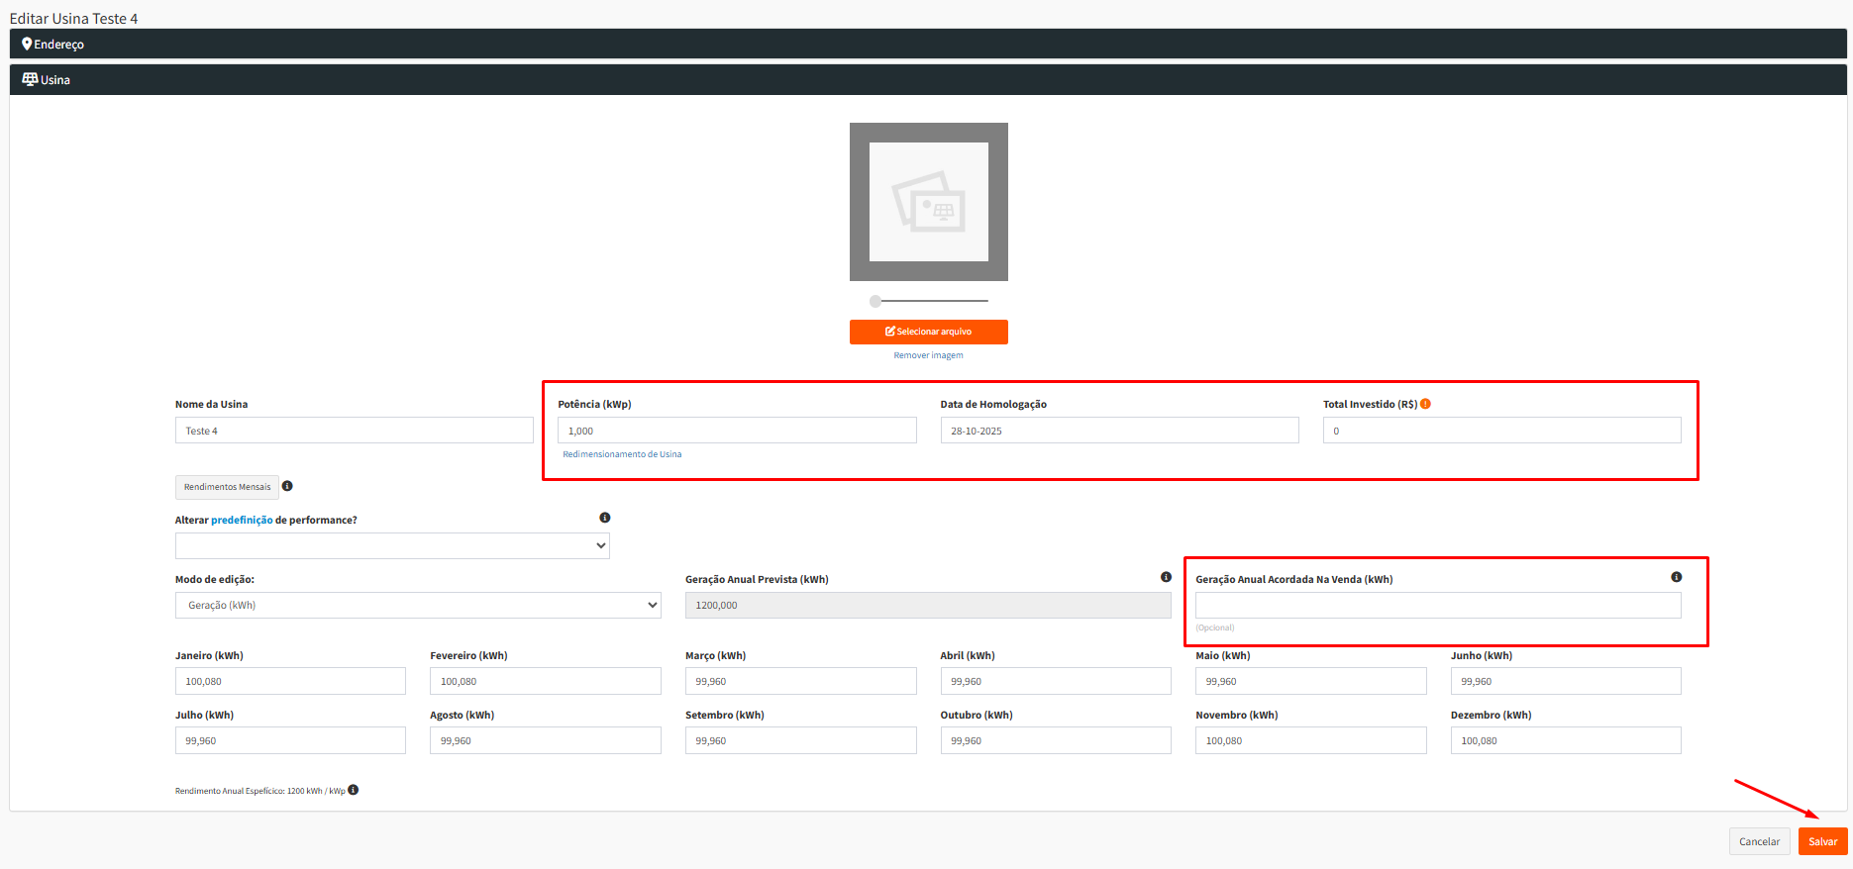Open the performance predefinição dropdown
Image resolution: width=1853 pixels, height=869 pixels.
point(392,545)
